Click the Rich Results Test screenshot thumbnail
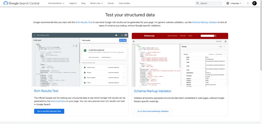262x124 pixels. [81, 60]
